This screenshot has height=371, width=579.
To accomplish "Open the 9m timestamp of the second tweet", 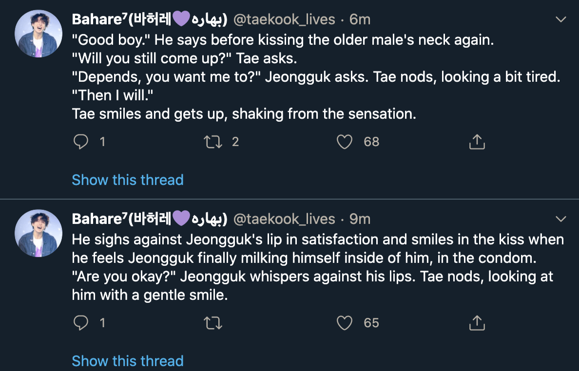I will pyautogui.click(x=360, y=219).
